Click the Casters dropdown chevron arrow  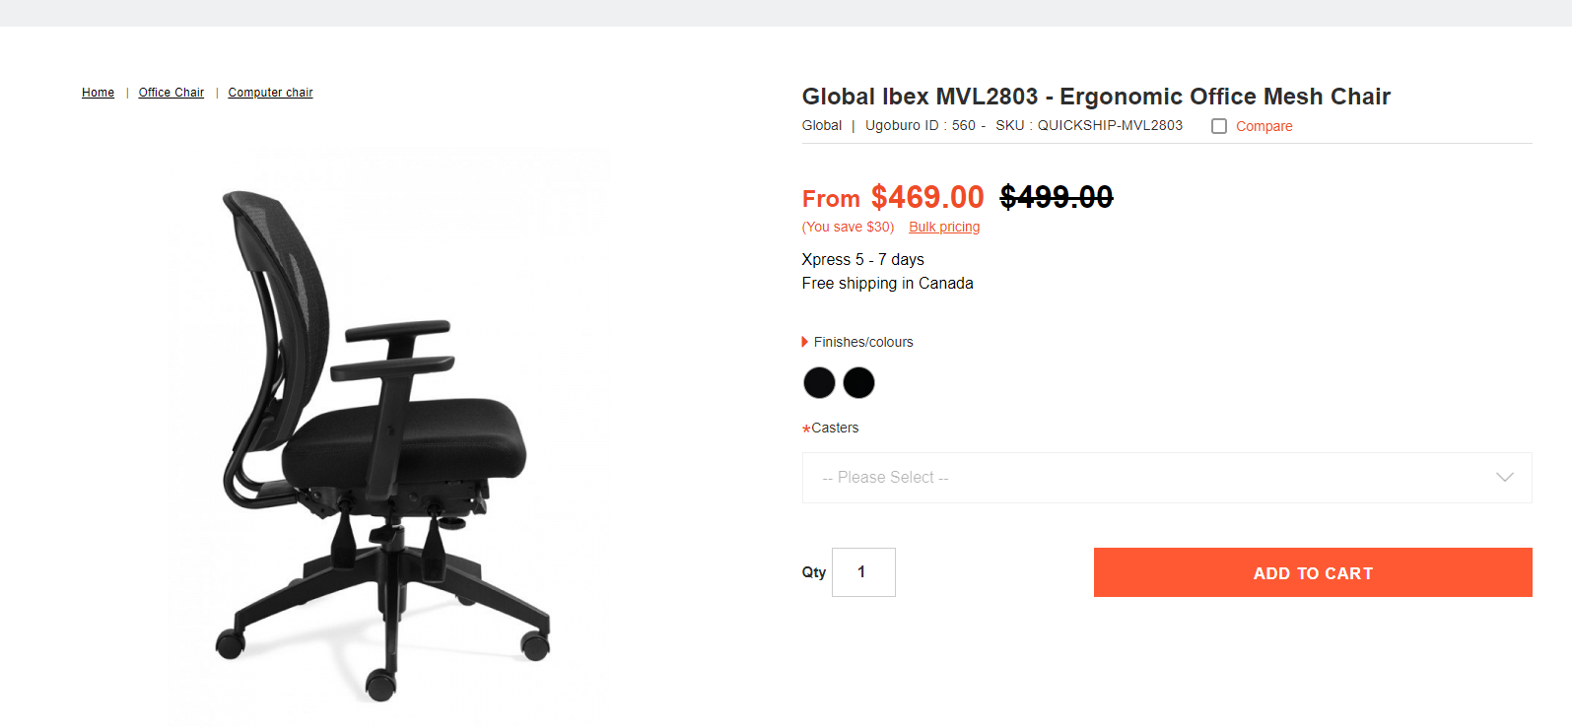(x=1505, y=478)
